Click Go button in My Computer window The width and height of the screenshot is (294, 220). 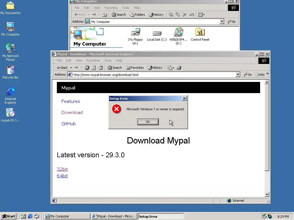click(x=232, y=21)
